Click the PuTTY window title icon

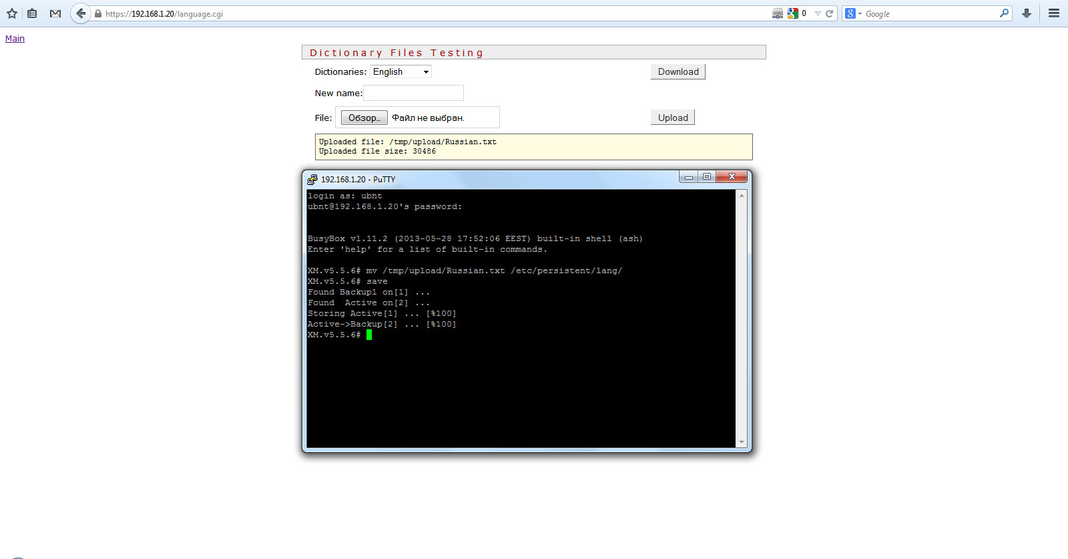tap(312, 179)
